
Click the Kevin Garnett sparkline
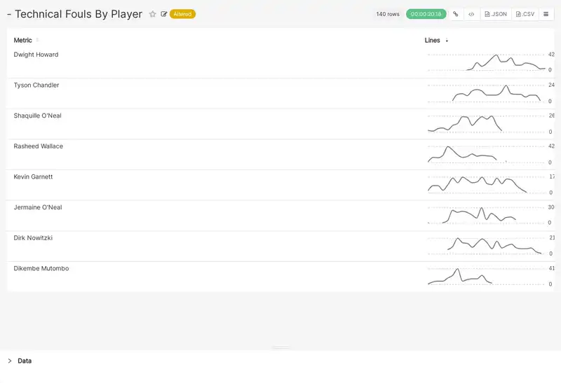point(486,185)
